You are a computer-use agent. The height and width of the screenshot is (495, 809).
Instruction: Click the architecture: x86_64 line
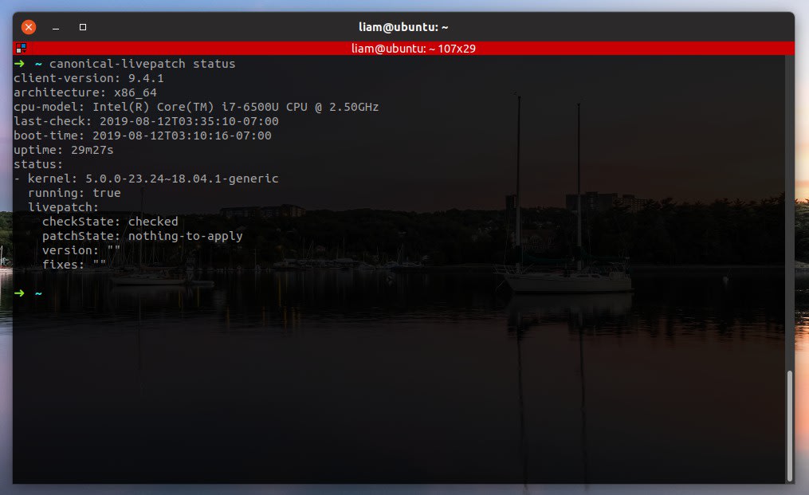[x=85, y=92]
